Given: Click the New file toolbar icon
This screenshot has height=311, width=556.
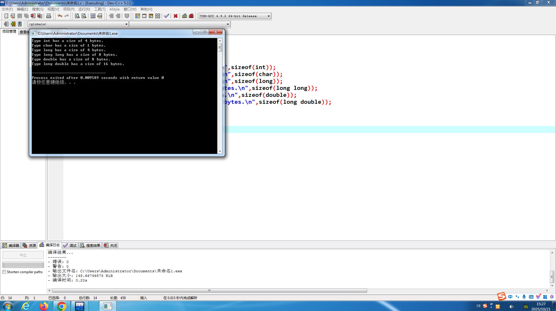Looking at the screenshot, I should coord(6,16).
